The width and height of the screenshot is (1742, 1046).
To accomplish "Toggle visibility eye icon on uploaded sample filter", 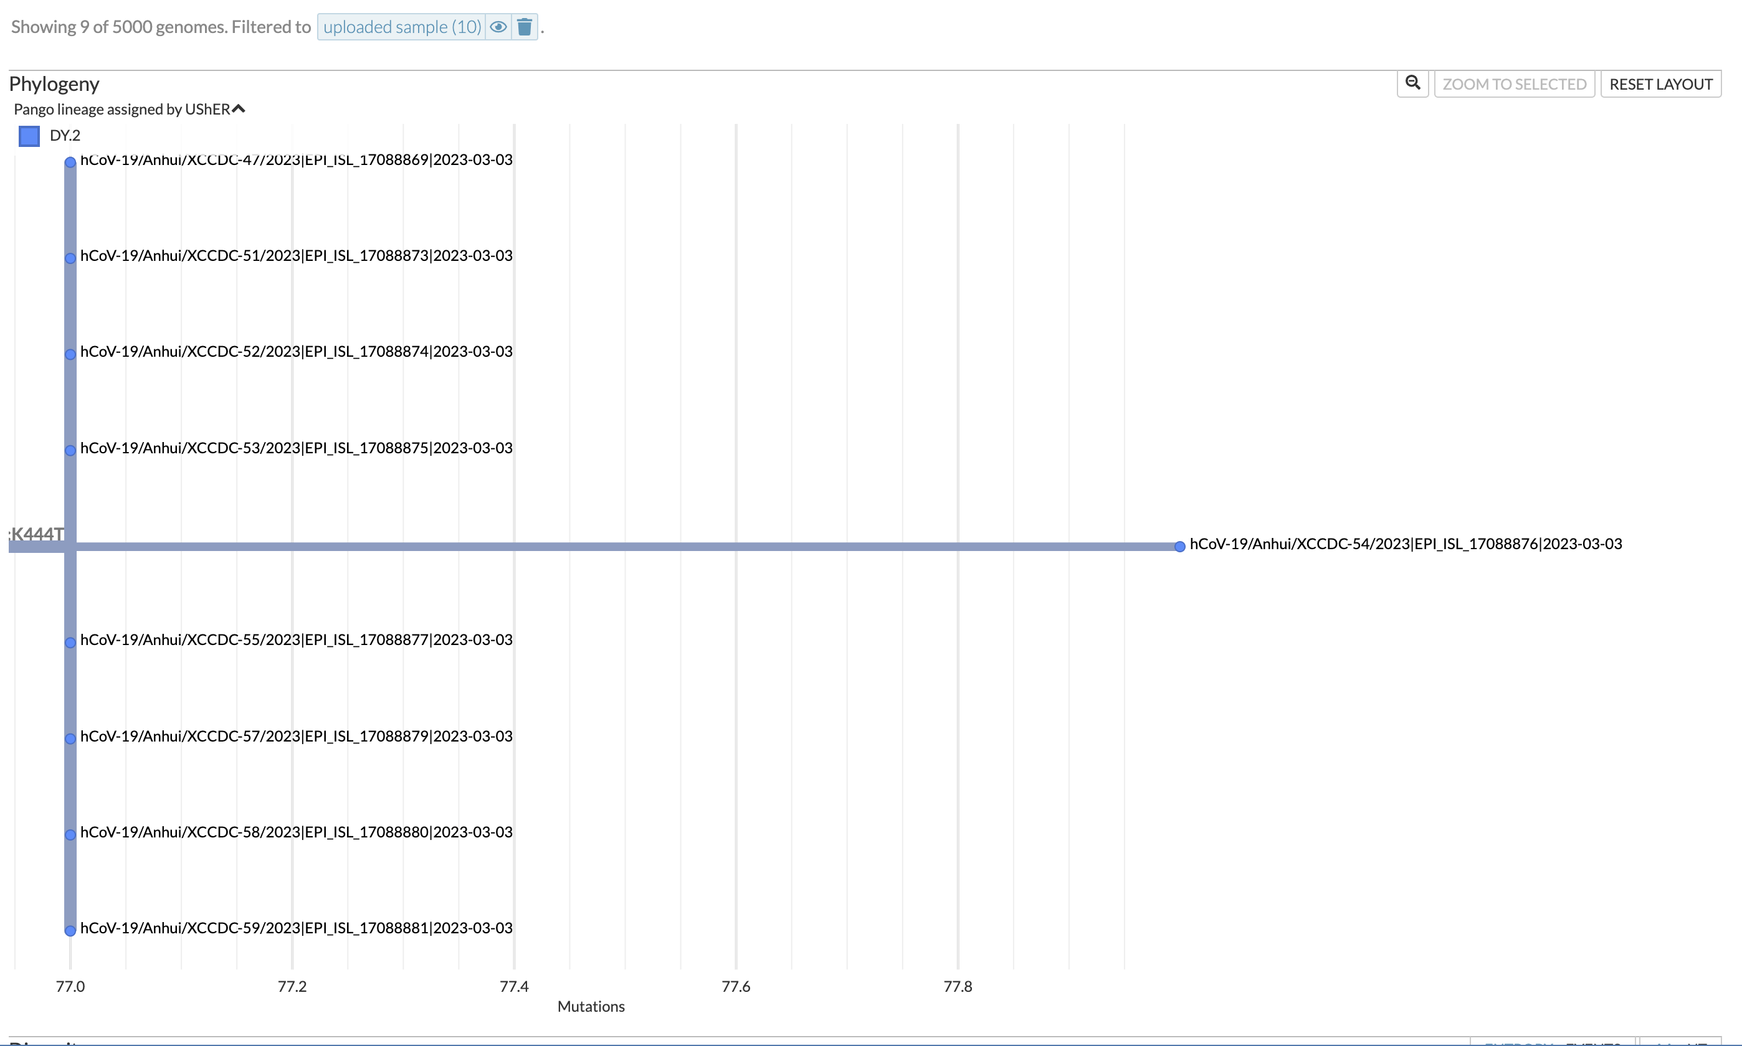I will (498, 27).
